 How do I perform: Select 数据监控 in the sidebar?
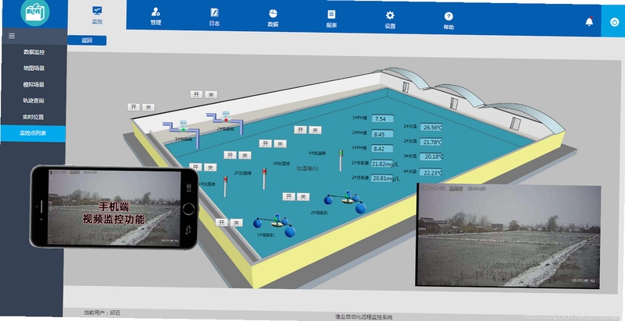[x=34, y=52]
